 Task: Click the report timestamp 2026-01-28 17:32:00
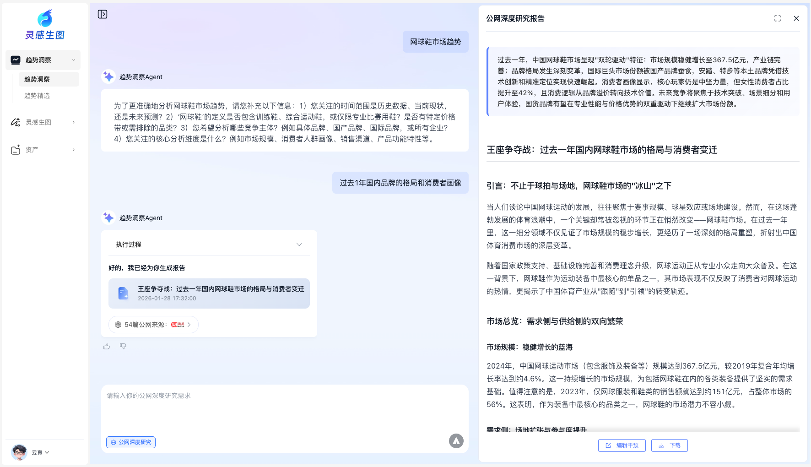point(167,299)
